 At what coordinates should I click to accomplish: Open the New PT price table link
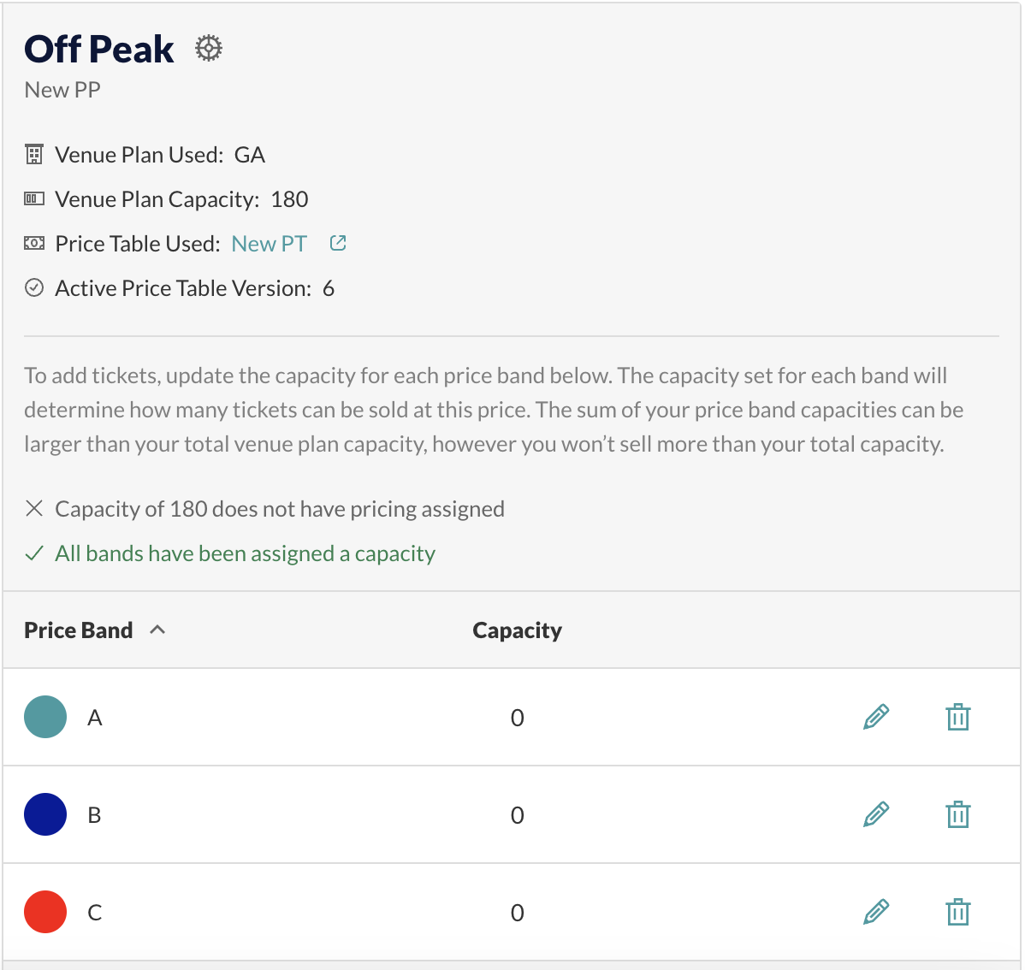tap(270, 243)
